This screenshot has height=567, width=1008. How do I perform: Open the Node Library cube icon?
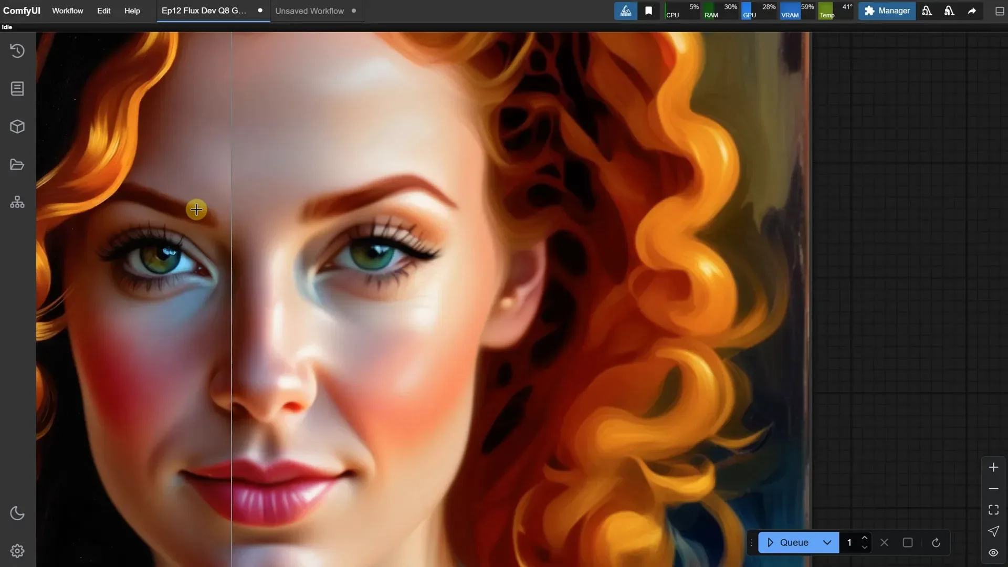(17, 127)
